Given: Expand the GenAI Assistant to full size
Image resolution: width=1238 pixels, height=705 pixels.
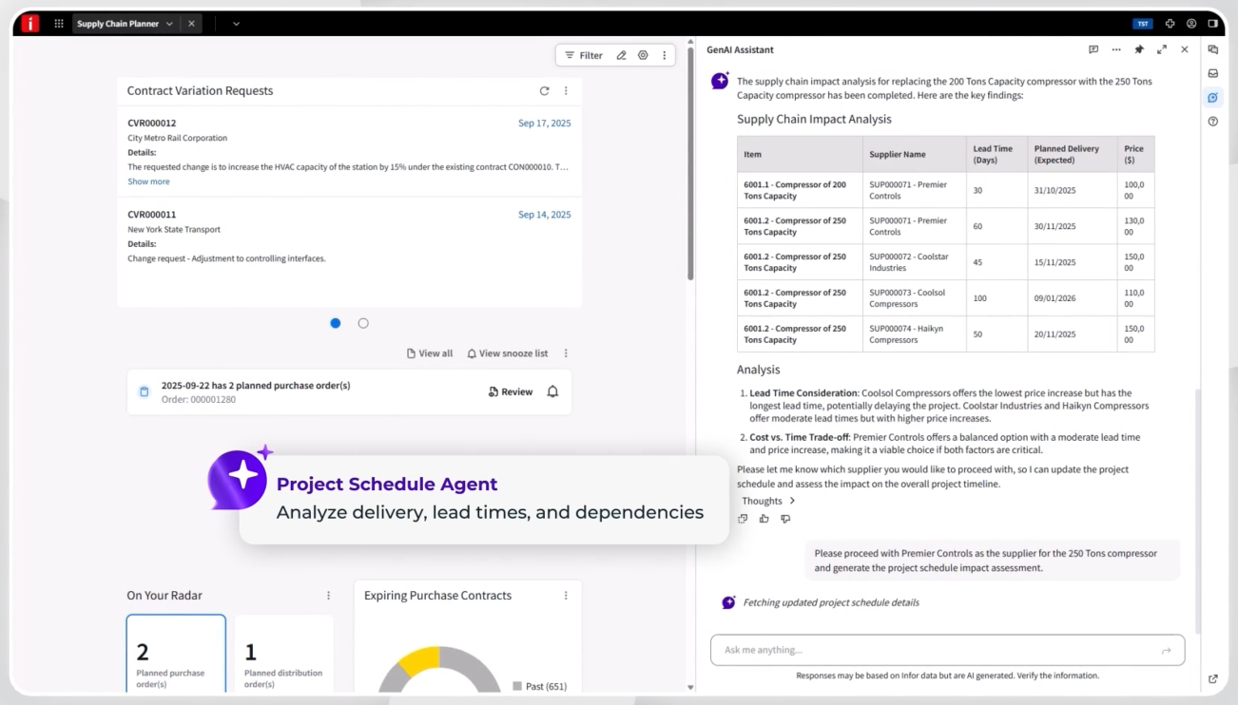Looking at the screenshot, I should pyautogui.click(x=1162, y=49).
